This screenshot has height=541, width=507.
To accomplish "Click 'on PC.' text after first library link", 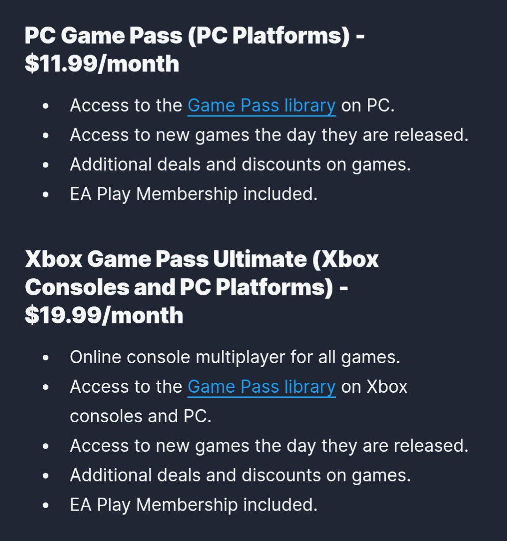I will [x=368, y=106].
